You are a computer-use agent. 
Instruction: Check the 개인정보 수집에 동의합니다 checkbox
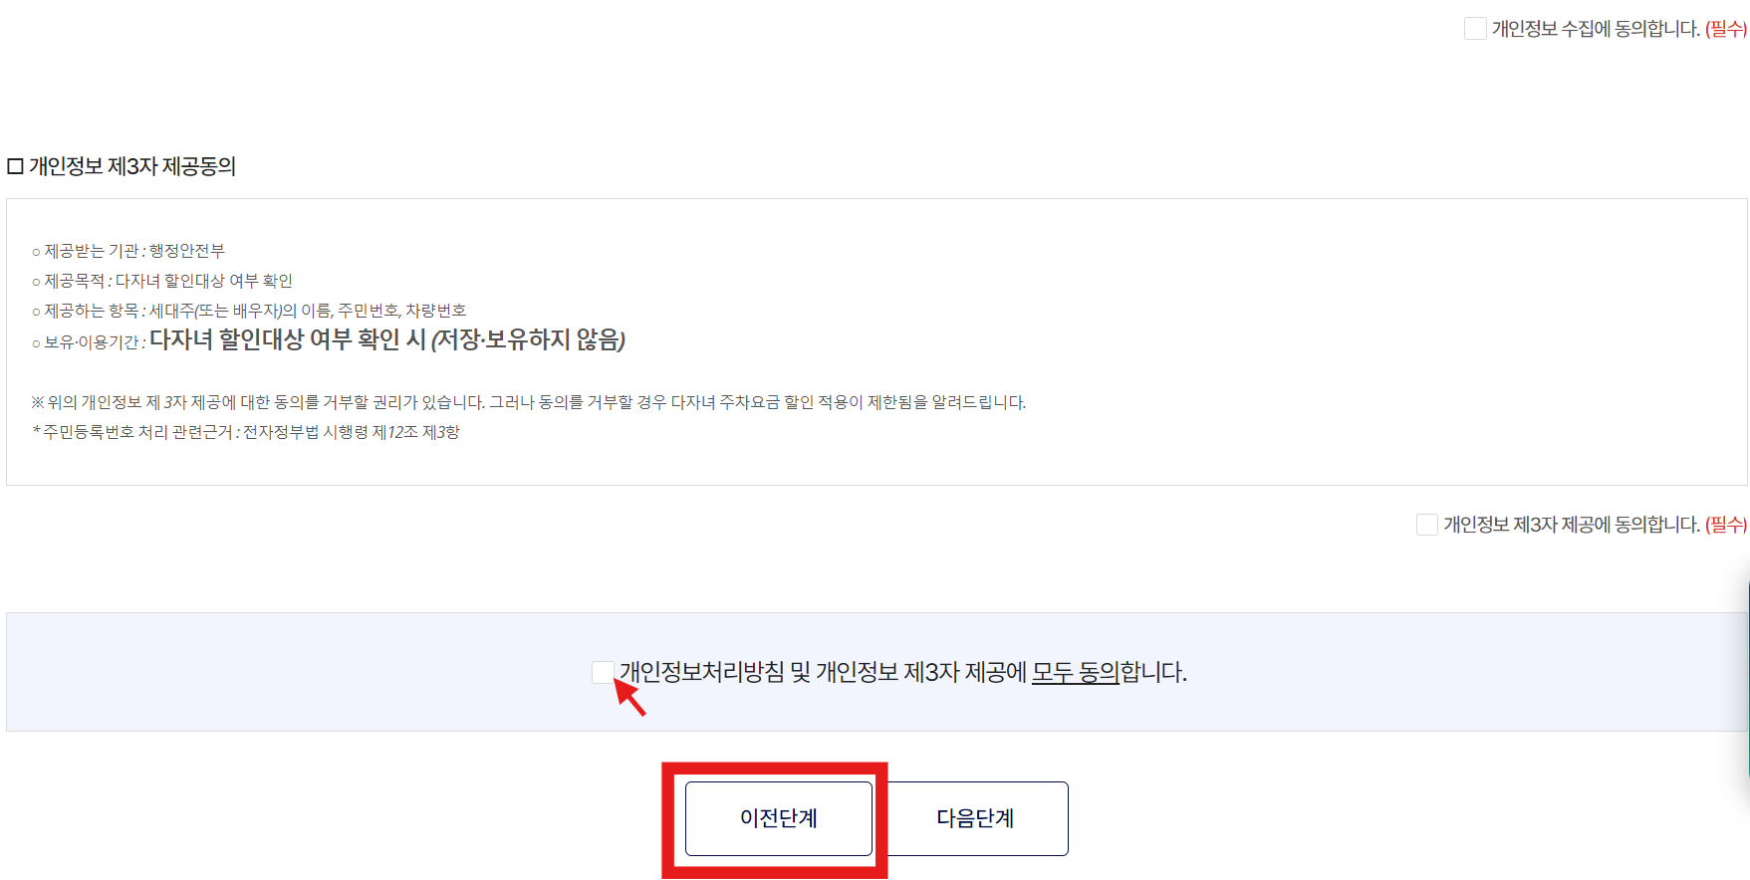coord(1475,29)
